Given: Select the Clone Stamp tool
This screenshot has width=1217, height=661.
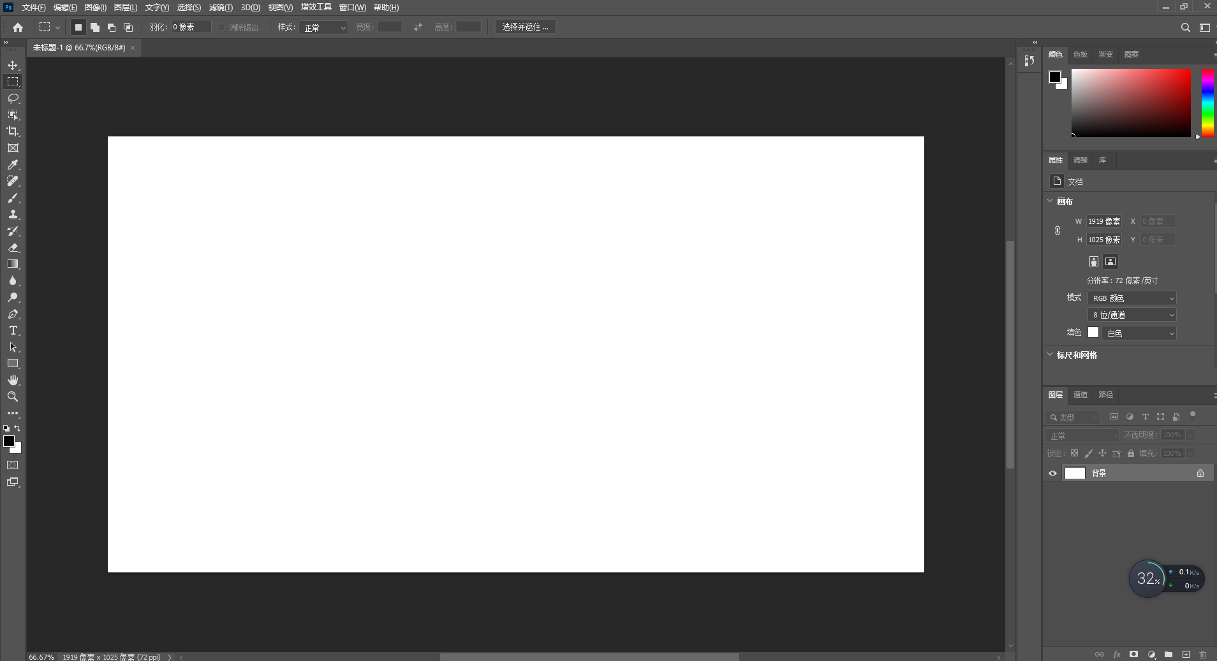Looking at the screenshot, I should [13, 214].
